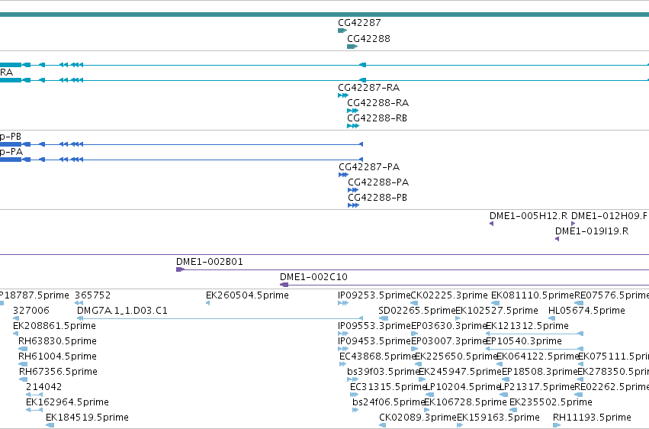Open the LP10204.5prime label
Image resolution: width=649 pixels, height=429 pixels.
pyautogui.click(x=463, y=387)
